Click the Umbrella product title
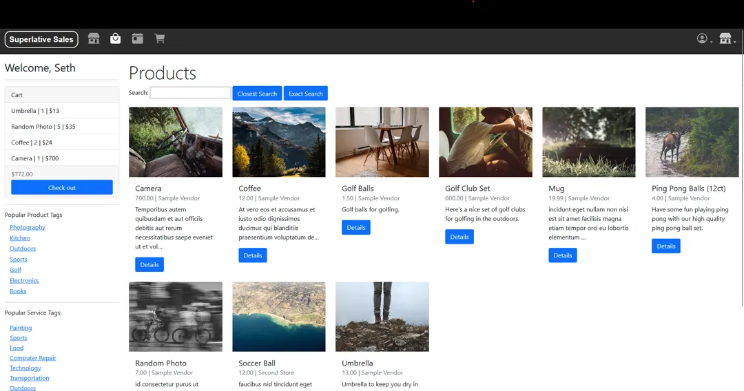The height and width of the screenshot is (391, 744). point(358,363)
